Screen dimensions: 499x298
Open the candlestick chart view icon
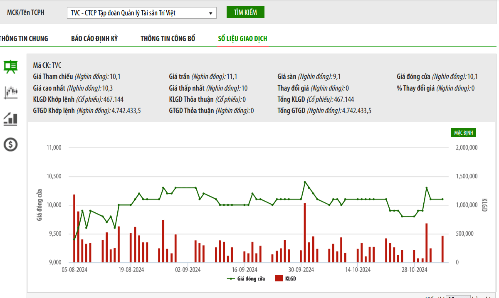[10, 92]
